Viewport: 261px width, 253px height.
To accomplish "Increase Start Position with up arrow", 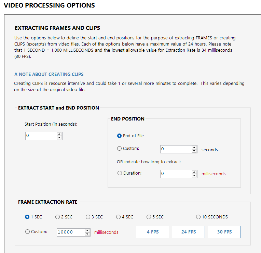I will [59, 134].
